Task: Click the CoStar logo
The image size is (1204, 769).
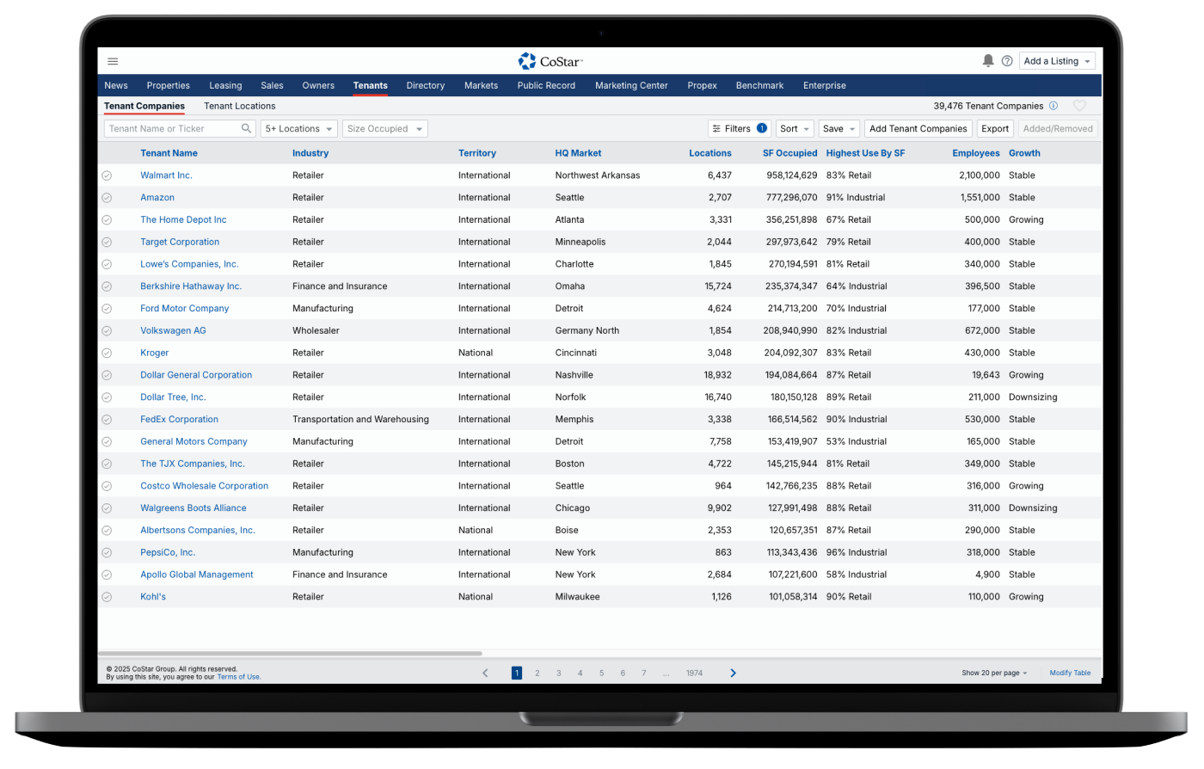Action: coord(550,61)
